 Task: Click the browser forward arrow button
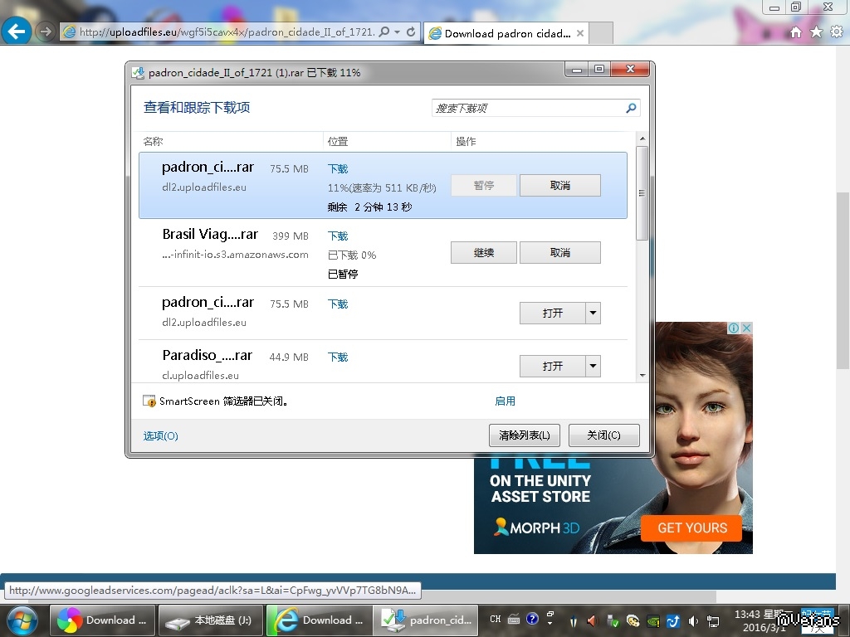(46, 32)
